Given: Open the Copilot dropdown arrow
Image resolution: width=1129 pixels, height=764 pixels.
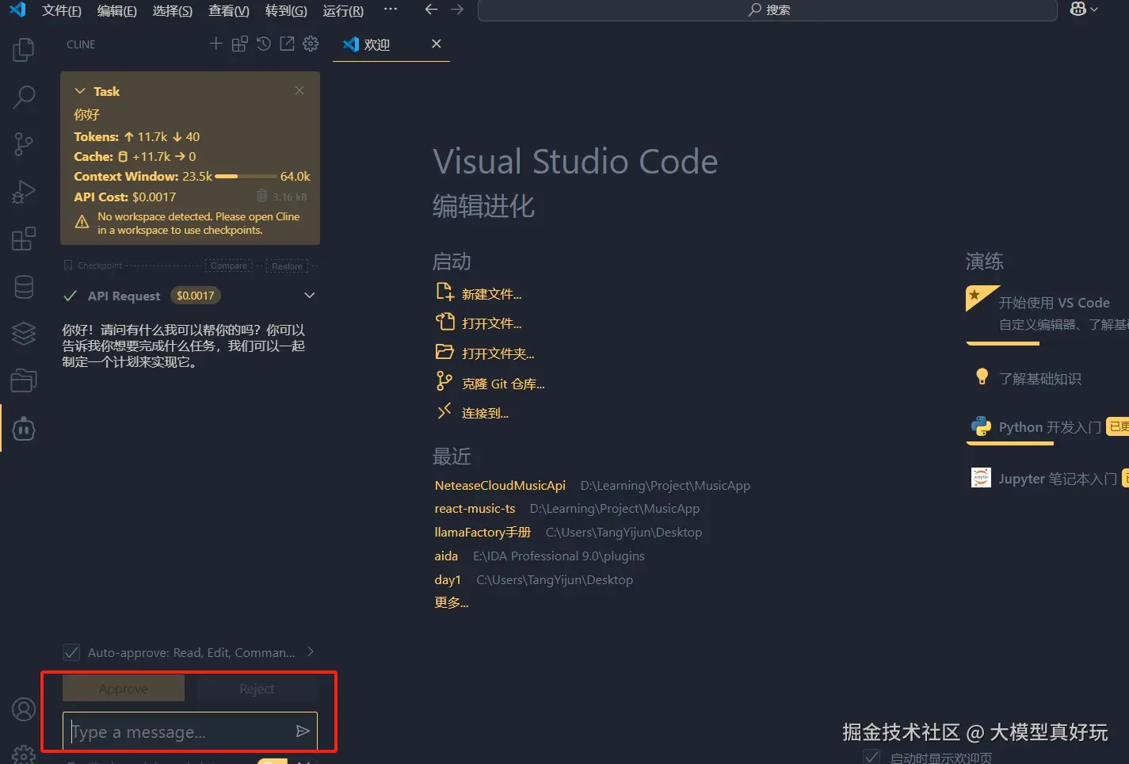Looking at the screenshot, I should click(x=1094, y=10).
